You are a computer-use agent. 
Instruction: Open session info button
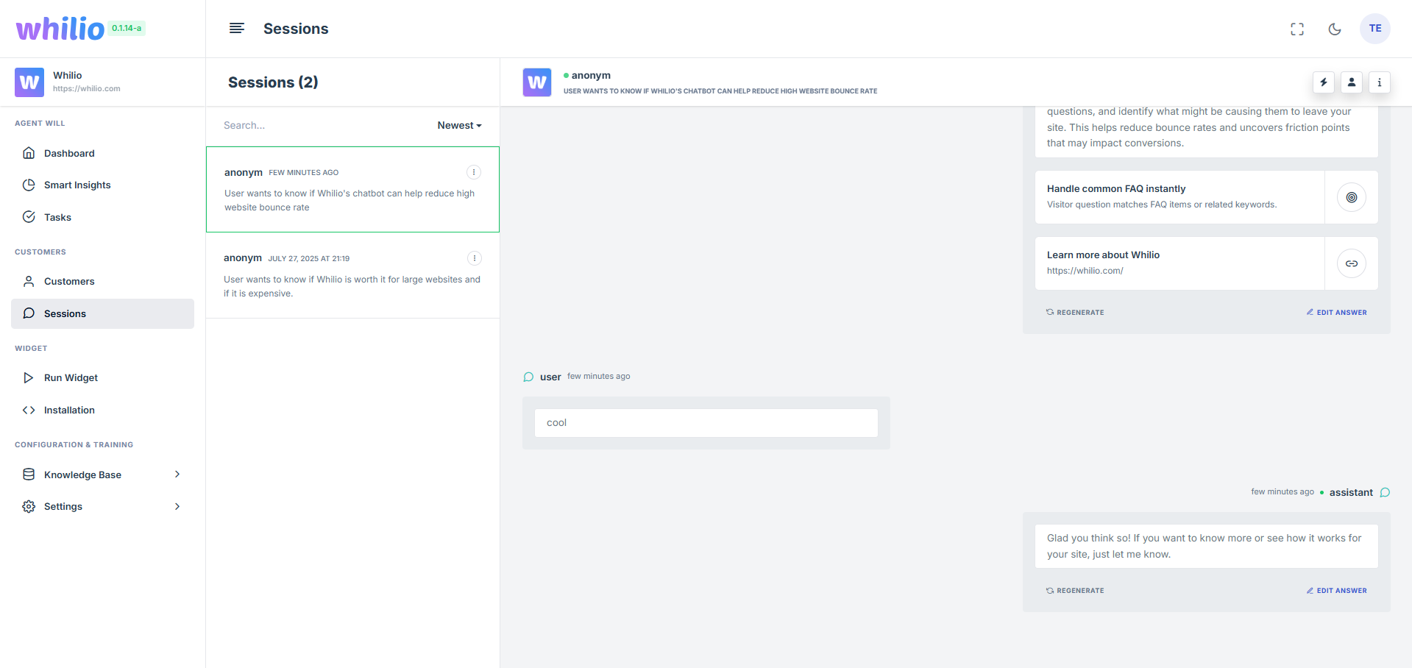(1380, 82)
